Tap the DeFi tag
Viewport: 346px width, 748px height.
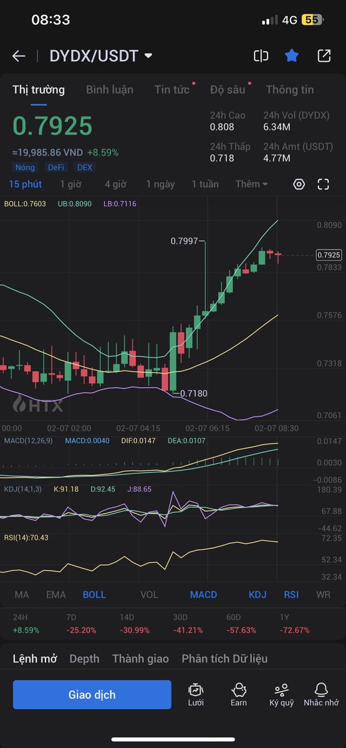[x=57, y=167]
